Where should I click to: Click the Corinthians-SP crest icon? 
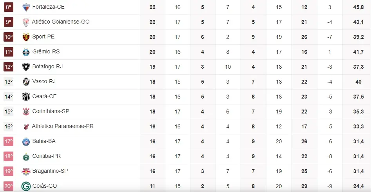click(26, 112)
